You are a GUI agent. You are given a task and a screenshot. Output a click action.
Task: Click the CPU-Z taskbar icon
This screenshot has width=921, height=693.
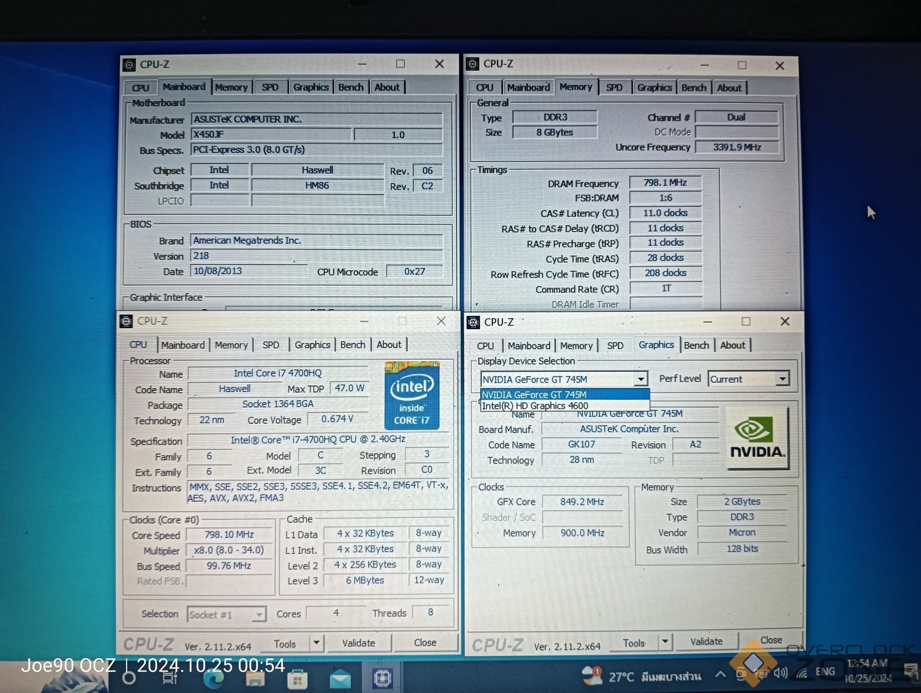click(x=382, y=678)
